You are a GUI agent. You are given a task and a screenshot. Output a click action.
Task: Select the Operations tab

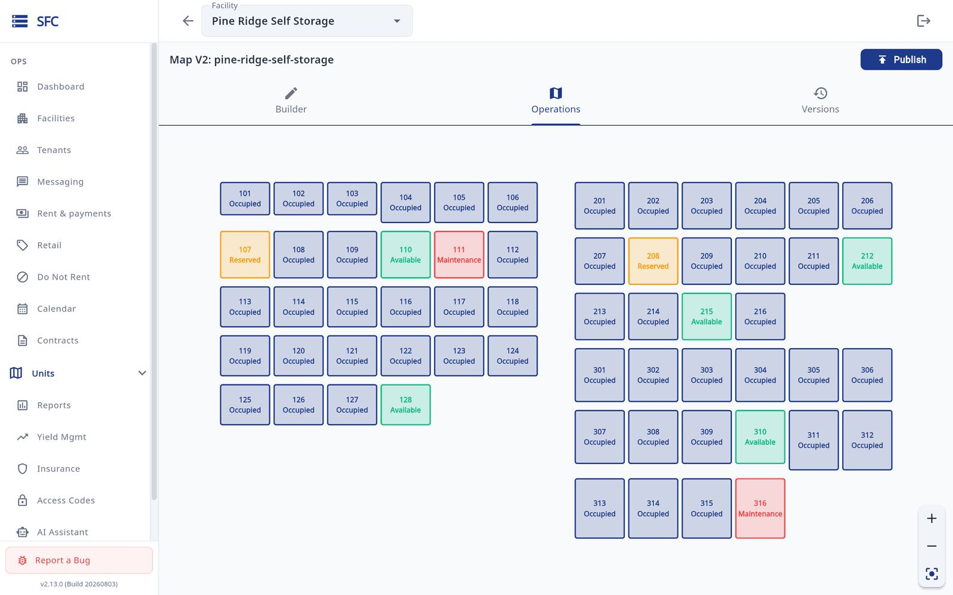click(556, 101)
